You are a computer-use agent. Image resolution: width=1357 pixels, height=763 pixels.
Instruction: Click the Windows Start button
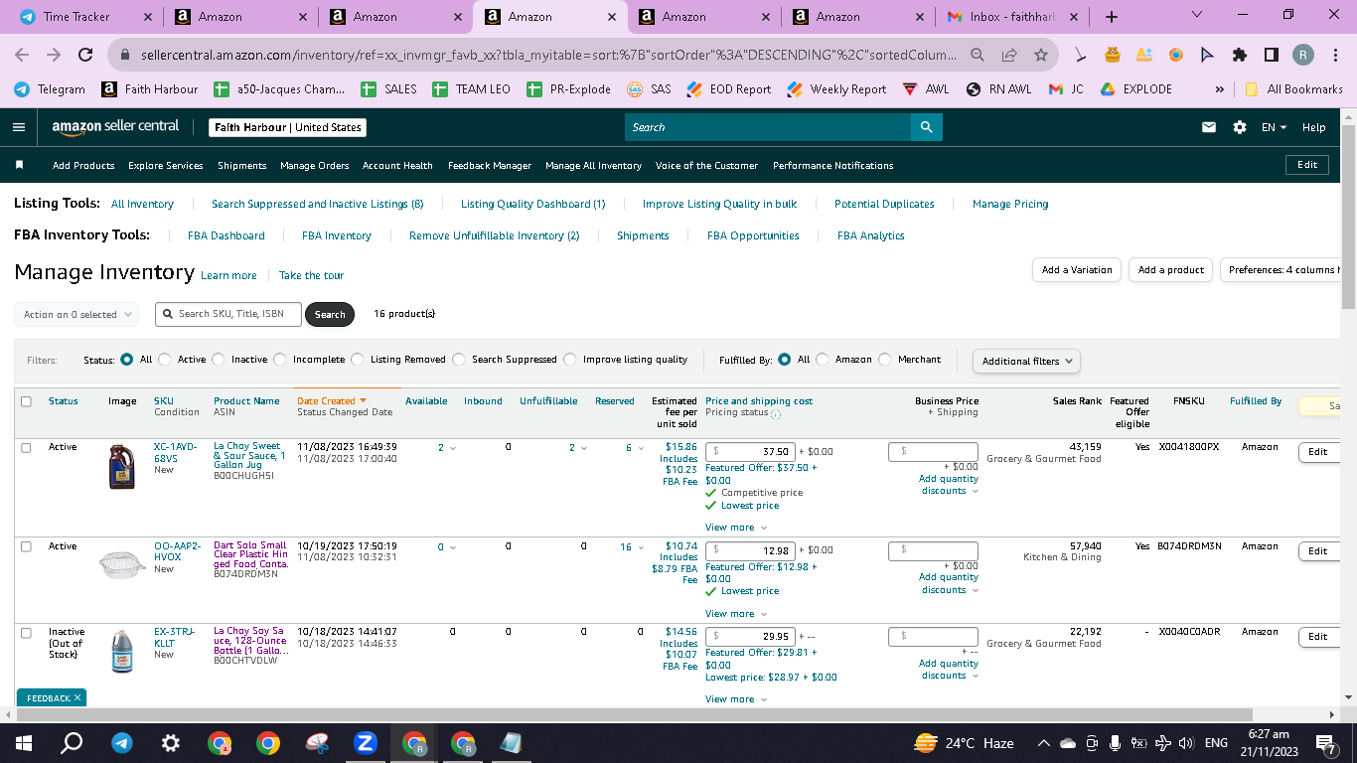pos(24,742)
